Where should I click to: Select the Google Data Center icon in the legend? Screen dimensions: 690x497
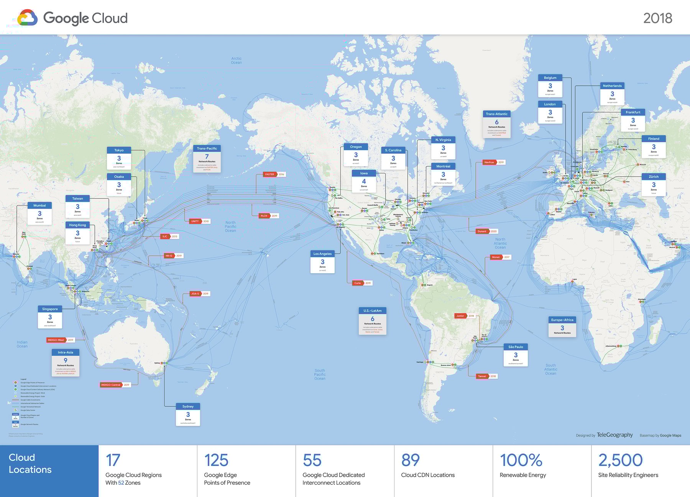[15, 410]
